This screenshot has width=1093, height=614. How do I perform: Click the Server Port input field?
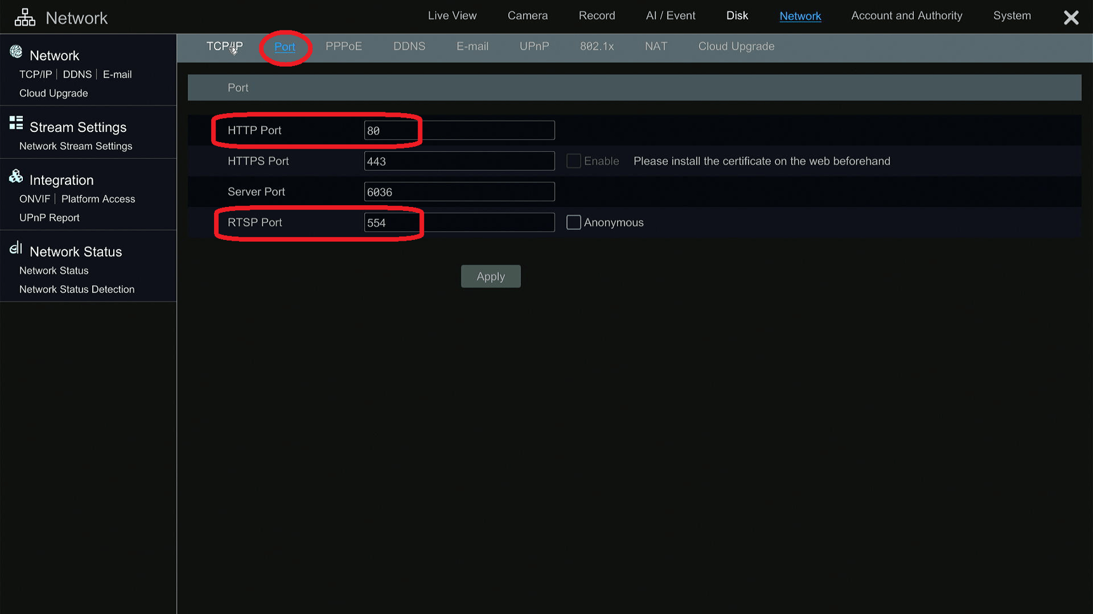click(459, 191)
